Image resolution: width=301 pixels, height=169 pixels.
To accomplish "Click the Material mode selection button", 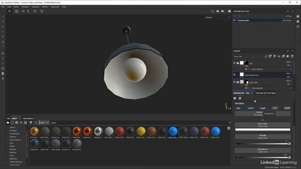I will coord(262,114).
